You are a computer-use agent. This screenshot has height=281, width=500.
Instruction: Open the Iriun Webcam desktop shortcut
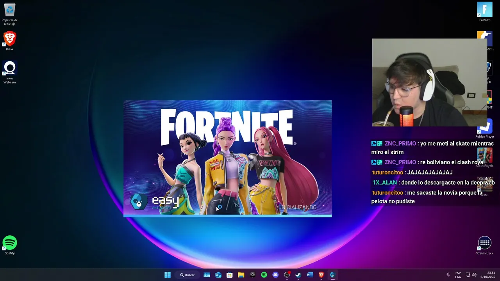[x=10, y=72]
